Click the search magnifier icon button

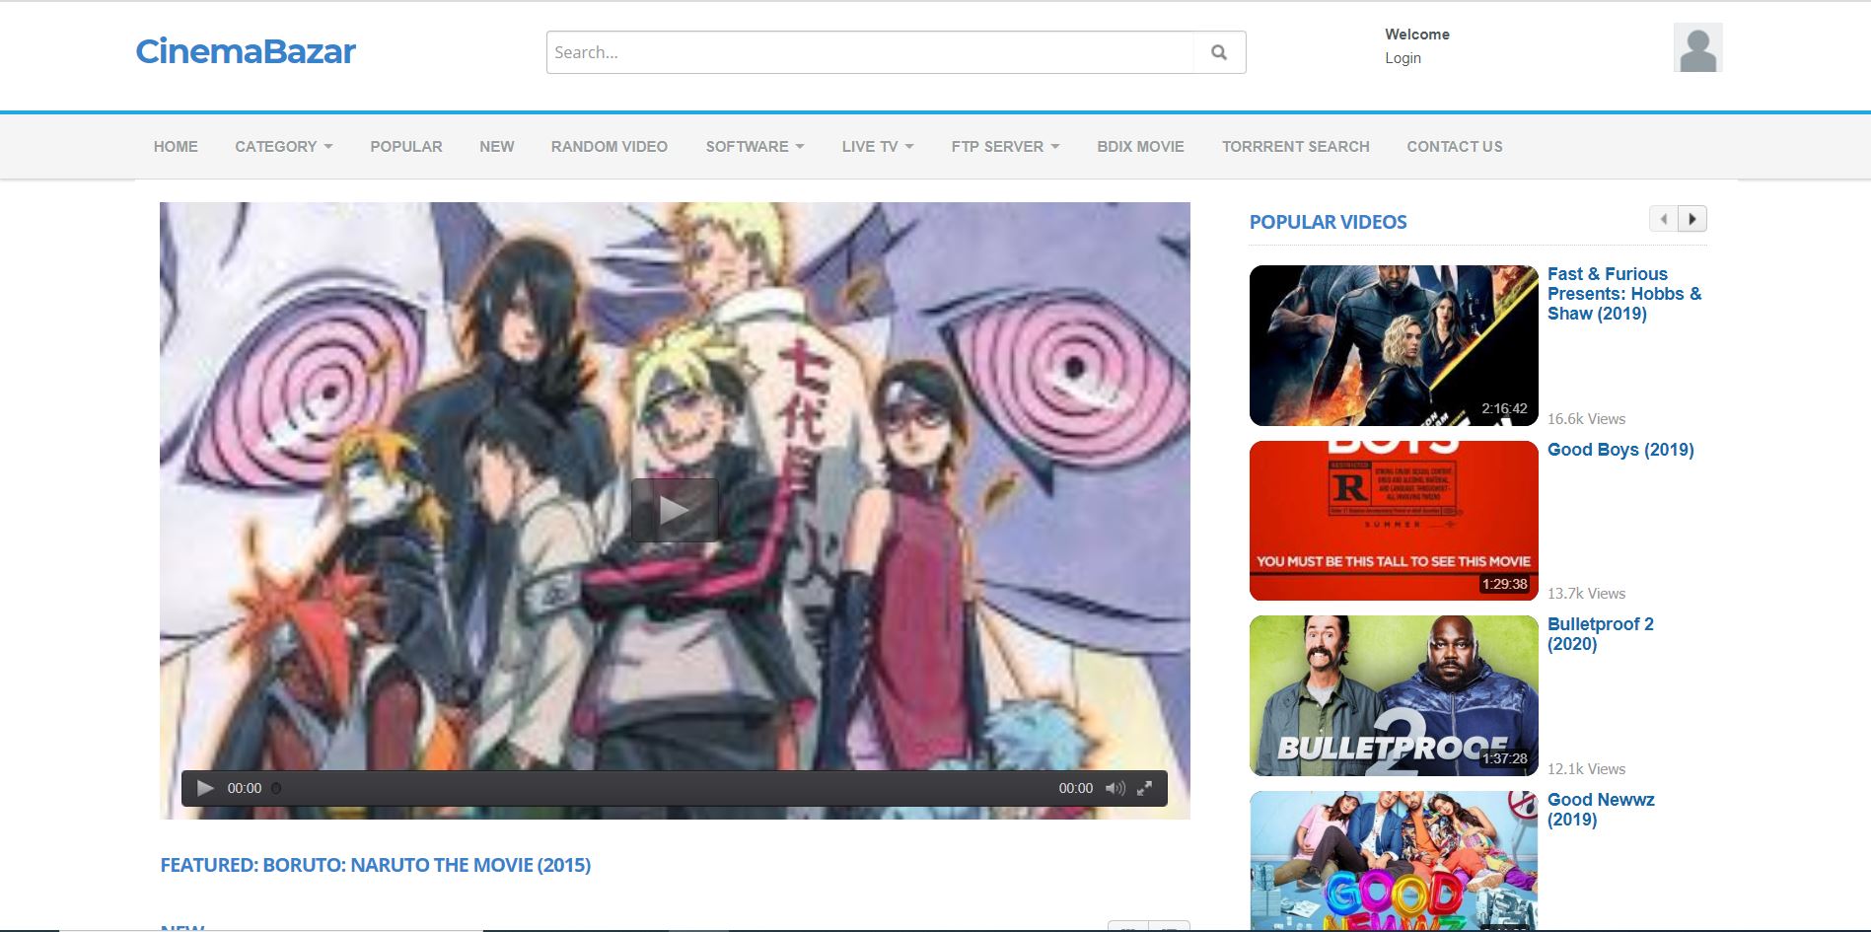coord(1219,52)
